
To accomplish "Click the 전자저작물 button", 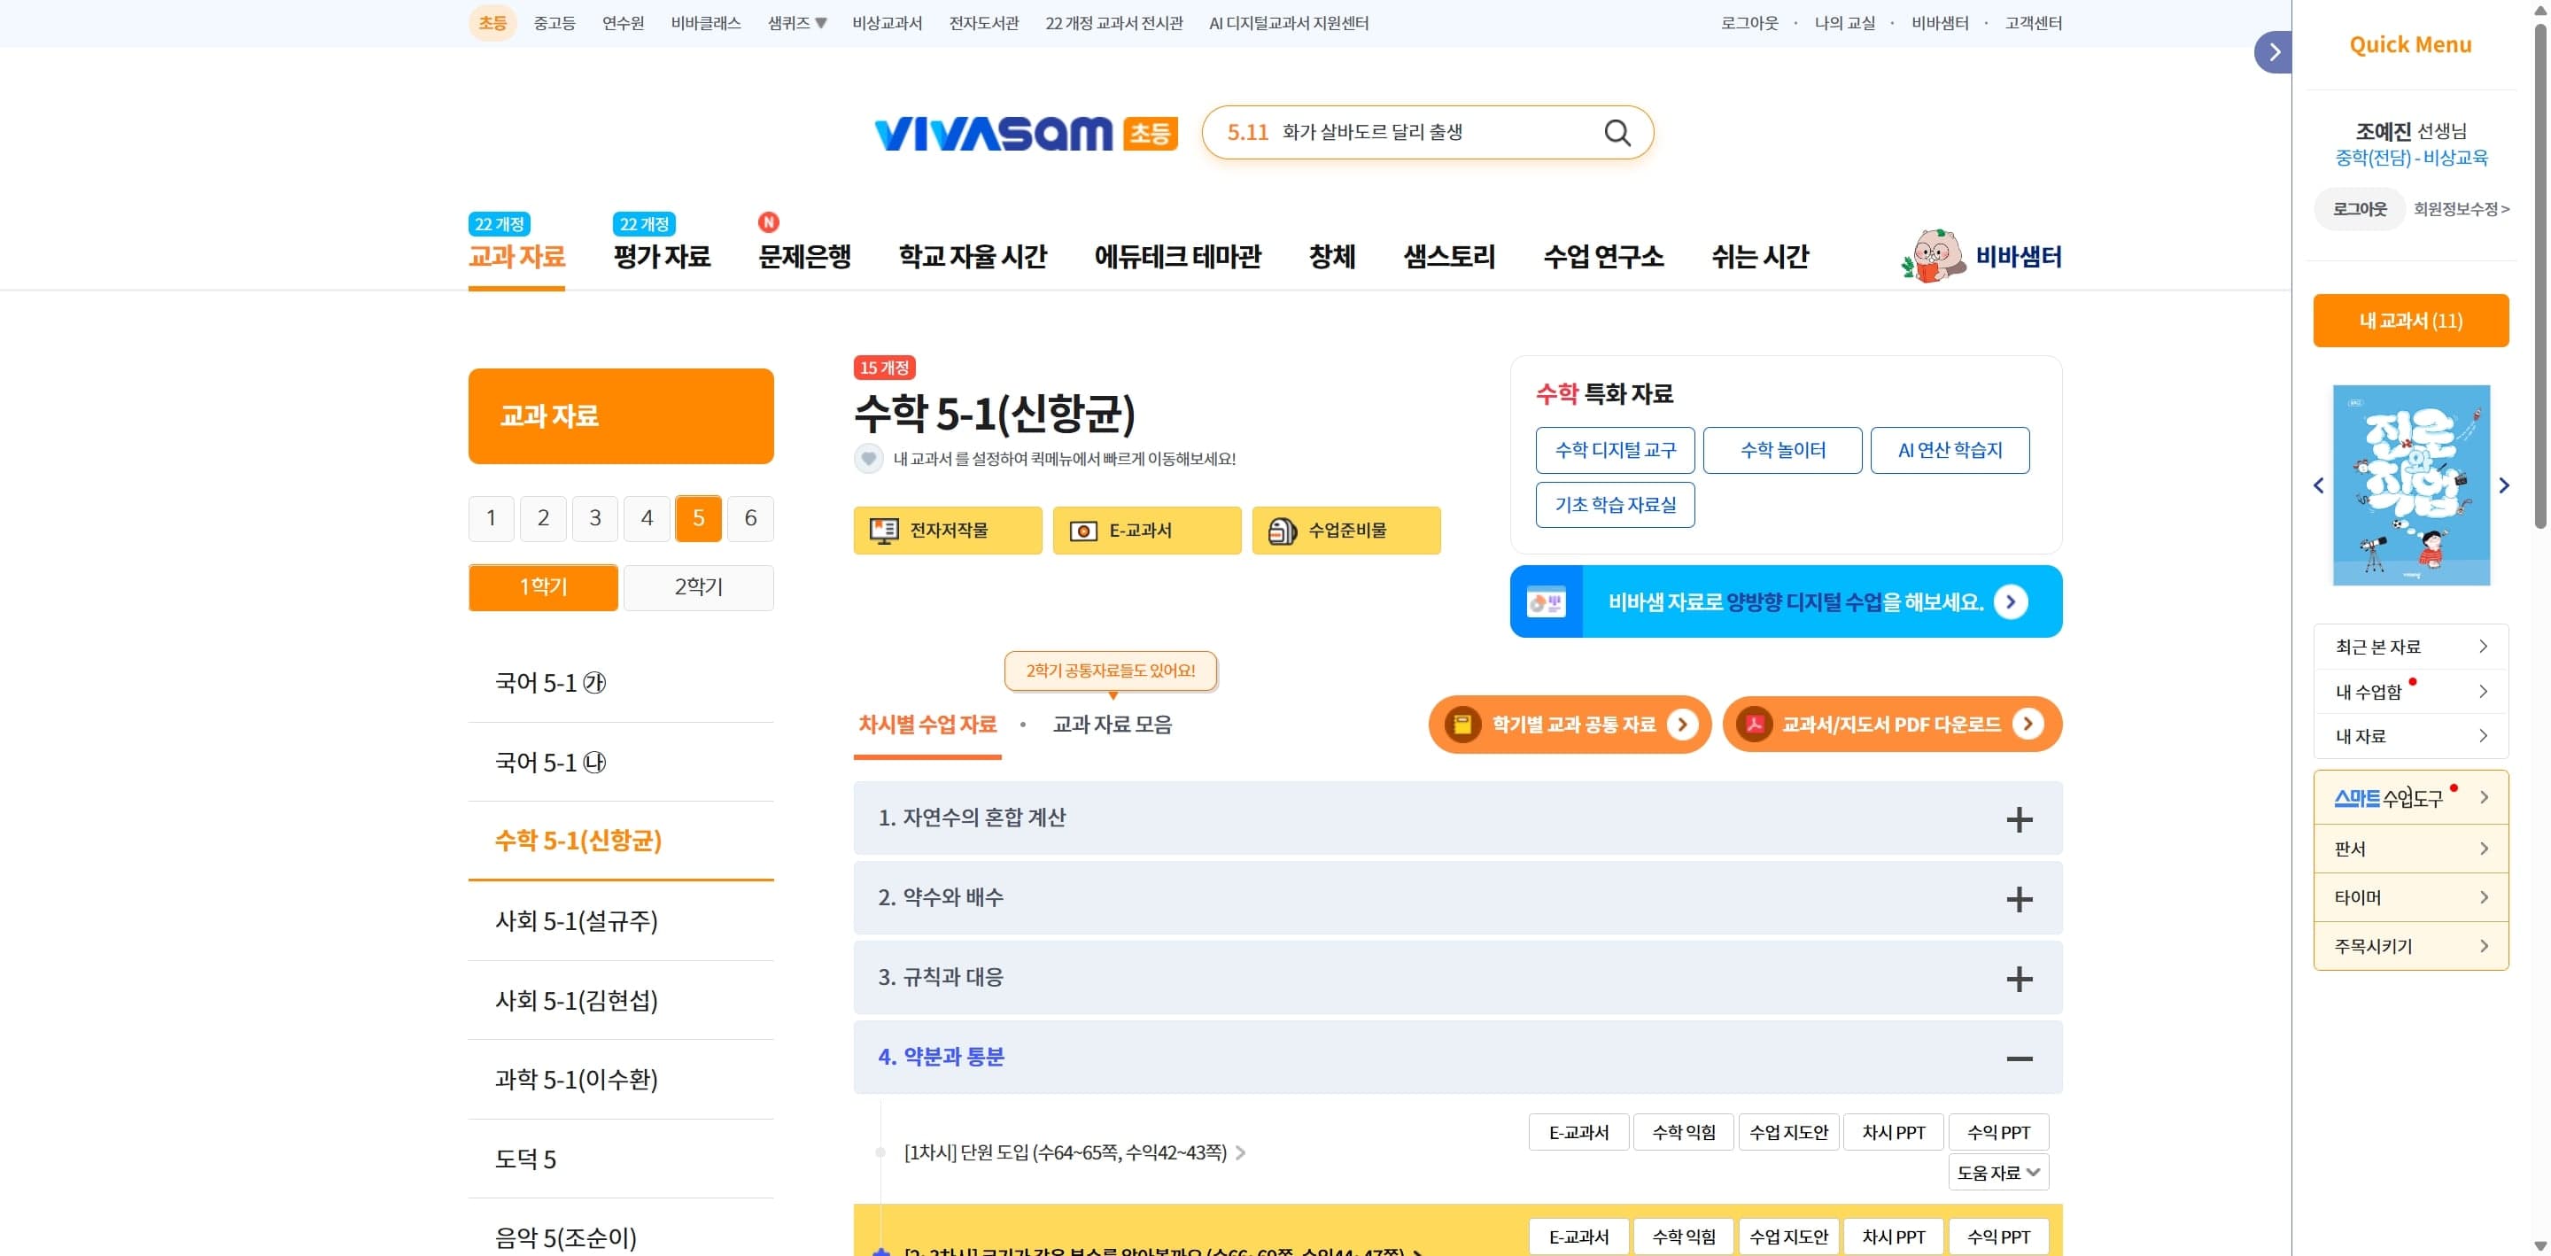I will (x=948, y=530).
